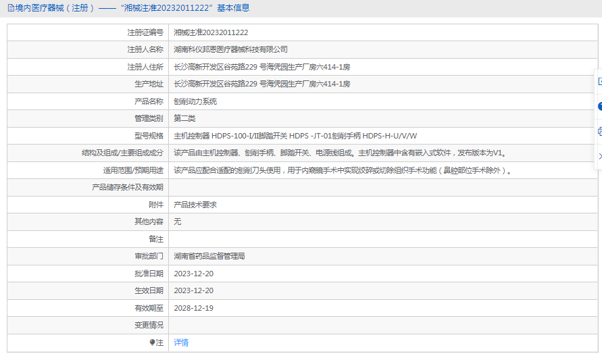Screen dimensions: 602x358
Task: Select company name 湖南科仪邦恩医疗器械科技有限公司
Action: coord(231,49)
